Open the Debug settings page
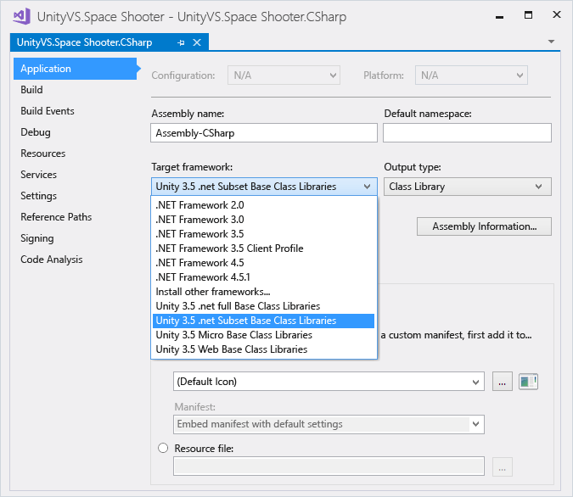The width and height of the screenshot is (573, 497). [x=36, y=132]
